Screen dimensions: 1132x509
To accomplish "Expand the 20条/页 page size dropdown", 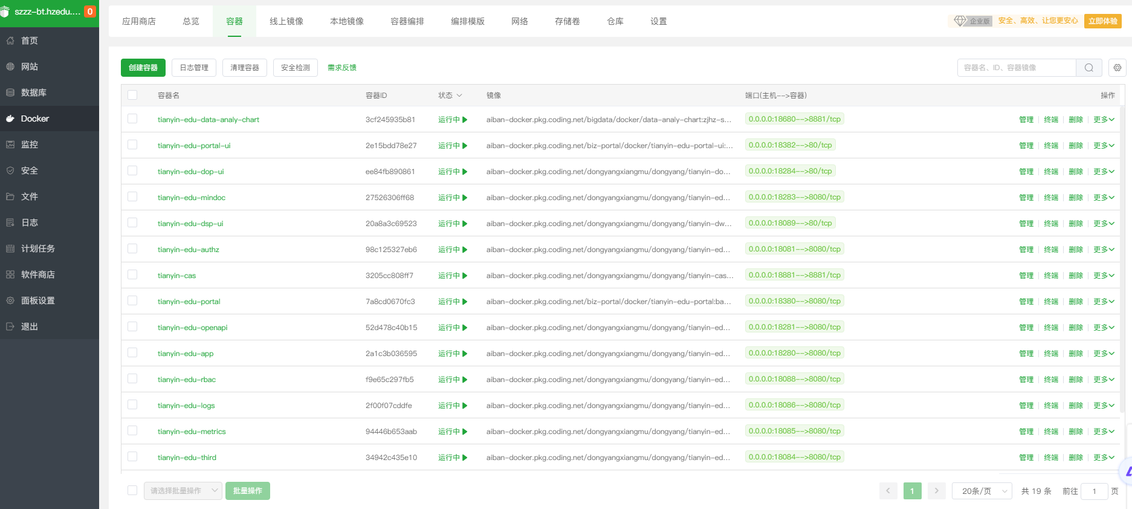I will (x=982, y=491).
